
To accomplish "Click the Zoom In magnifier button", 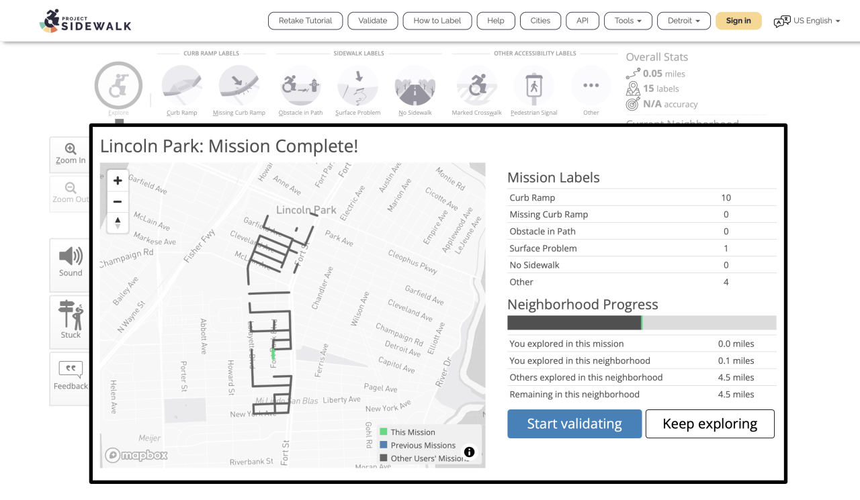I will coord(70,154).
